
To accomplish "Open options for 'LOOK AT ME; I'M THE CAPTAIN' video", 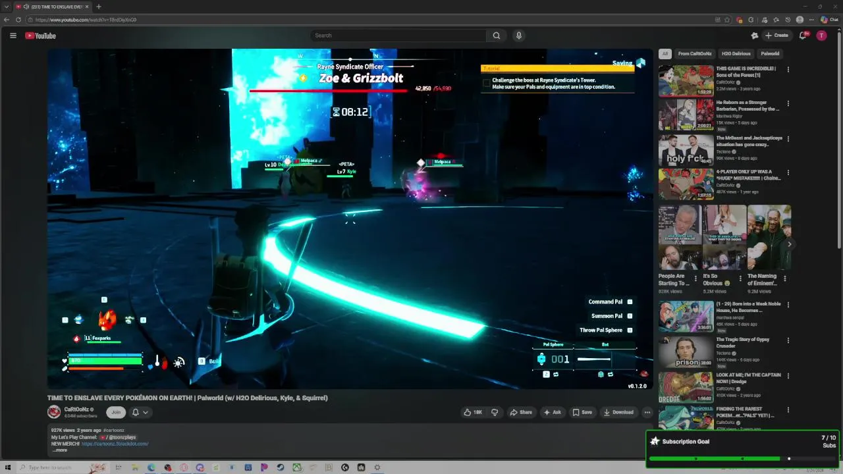I will pyautogui.click(x=788, y=375).
